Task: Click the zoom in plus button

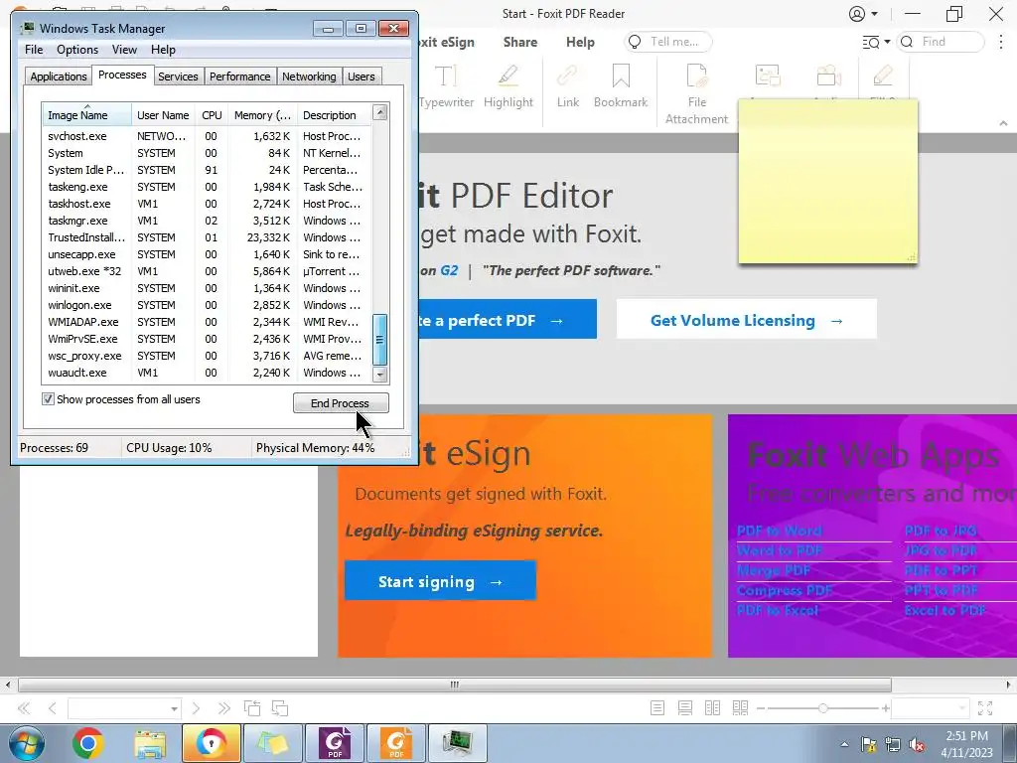Action: point(885,708)
